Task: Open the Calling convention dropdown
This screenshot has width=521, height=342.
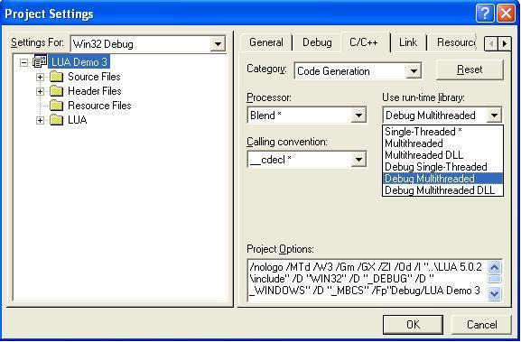Action: tap(358, 160)
